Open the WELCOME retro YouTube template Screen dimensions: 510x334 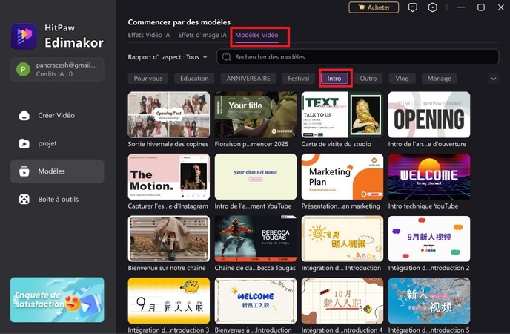[x=429, y=177]
